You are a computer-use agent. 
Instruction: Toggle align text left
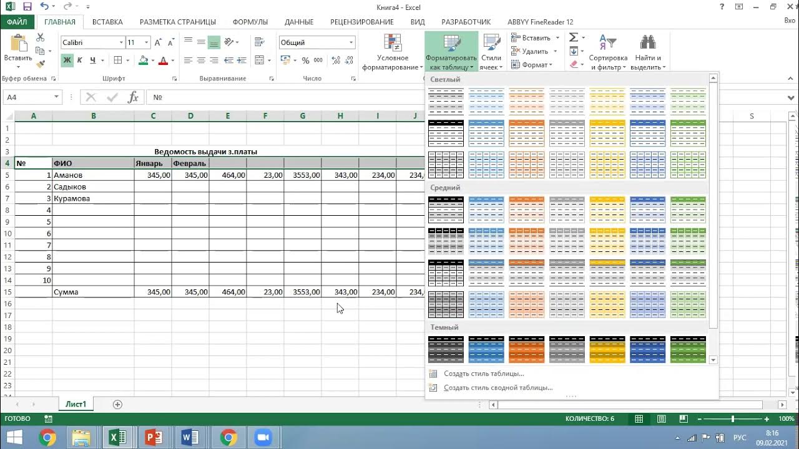point(188,60)
